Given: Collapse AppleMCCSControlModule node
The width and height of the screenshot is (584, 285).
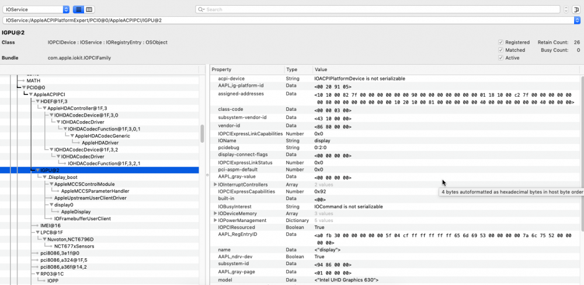Looking at the screenshot, I should (51, 184).
